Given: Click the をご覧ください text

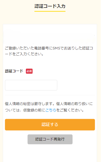Looking at the screenshot, I should [70, 110].
